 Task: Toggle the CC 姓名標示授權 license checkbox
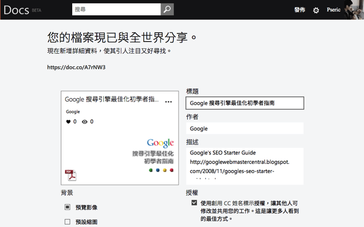tap(195, 203)
